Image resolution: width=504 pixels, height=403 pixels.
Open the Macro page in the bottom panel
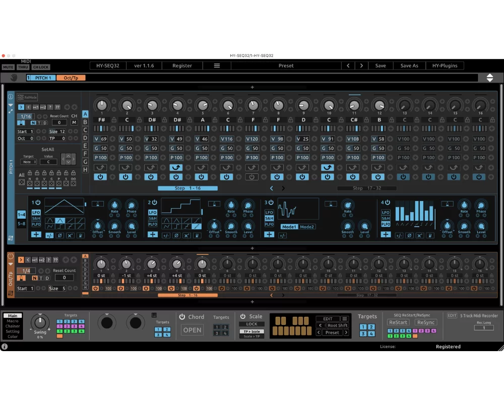13,321
